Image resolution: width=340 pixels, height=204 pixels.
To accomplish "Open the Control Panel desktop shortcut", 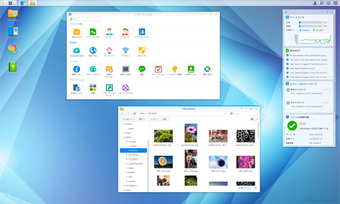I will coord(13,33).
